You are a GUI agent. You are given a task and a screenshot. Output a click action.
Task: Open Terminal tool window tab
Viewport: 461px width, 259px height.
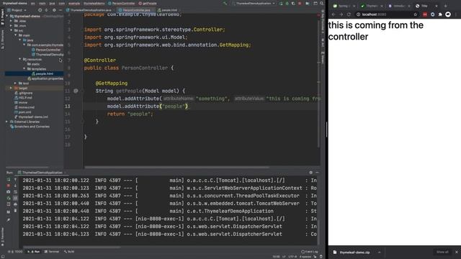[52, 252]
